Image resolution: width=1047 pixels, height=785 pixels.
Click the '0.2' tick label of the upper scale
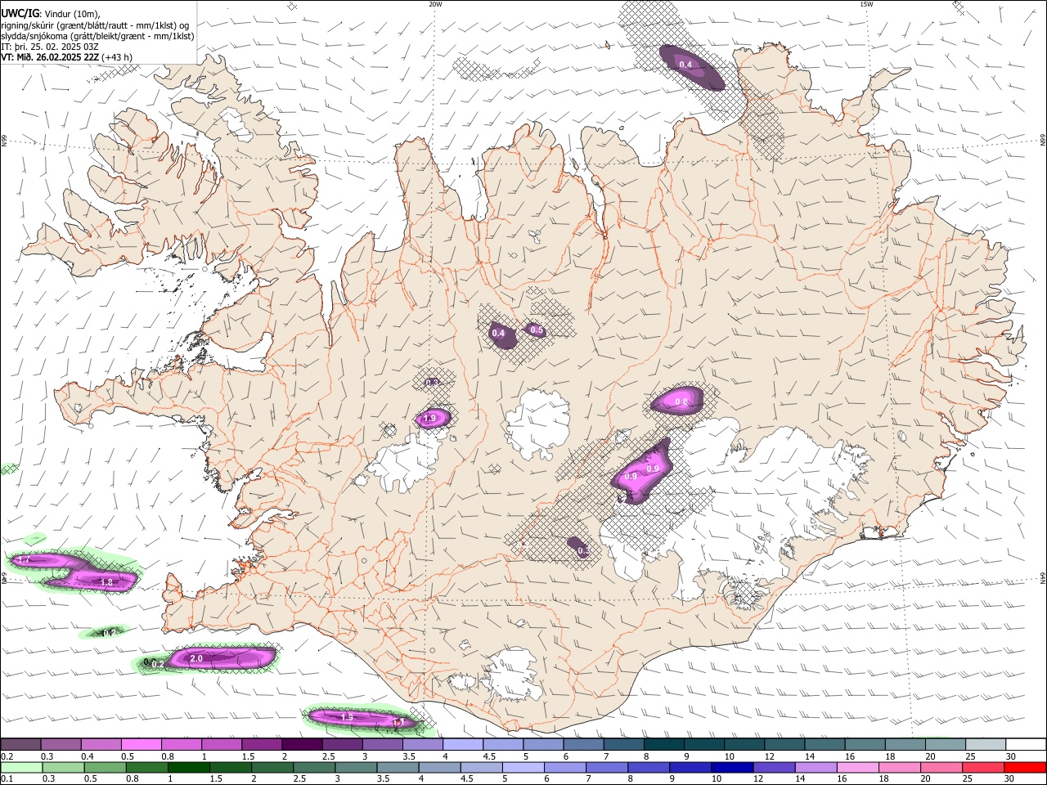coord(7,756)
